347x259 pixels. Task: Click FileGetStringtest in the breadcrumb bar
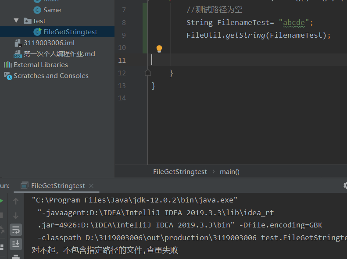pos(180,172)
